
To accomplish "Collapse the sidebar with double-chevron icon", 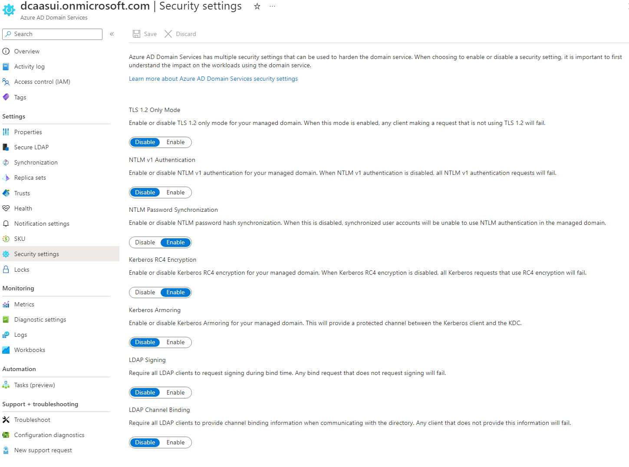I will [x=112, y=34].
